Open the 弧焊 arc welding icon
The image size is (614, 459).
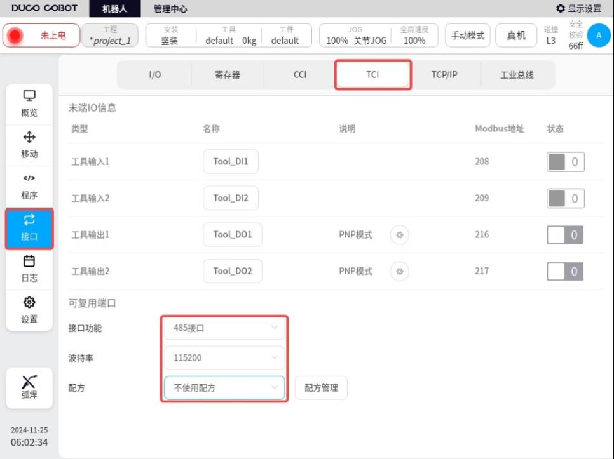29,386
